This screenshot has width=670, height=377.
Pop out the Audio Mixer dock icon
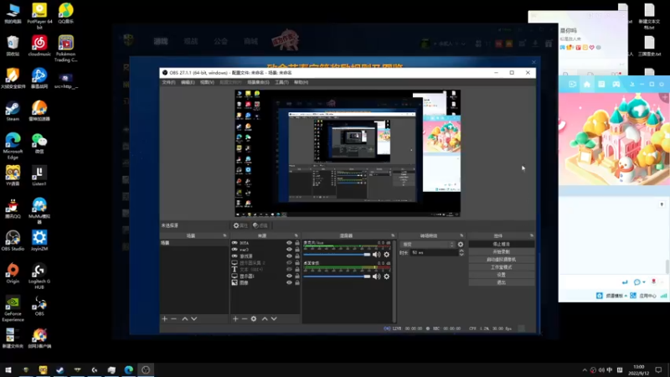[393, 235]
